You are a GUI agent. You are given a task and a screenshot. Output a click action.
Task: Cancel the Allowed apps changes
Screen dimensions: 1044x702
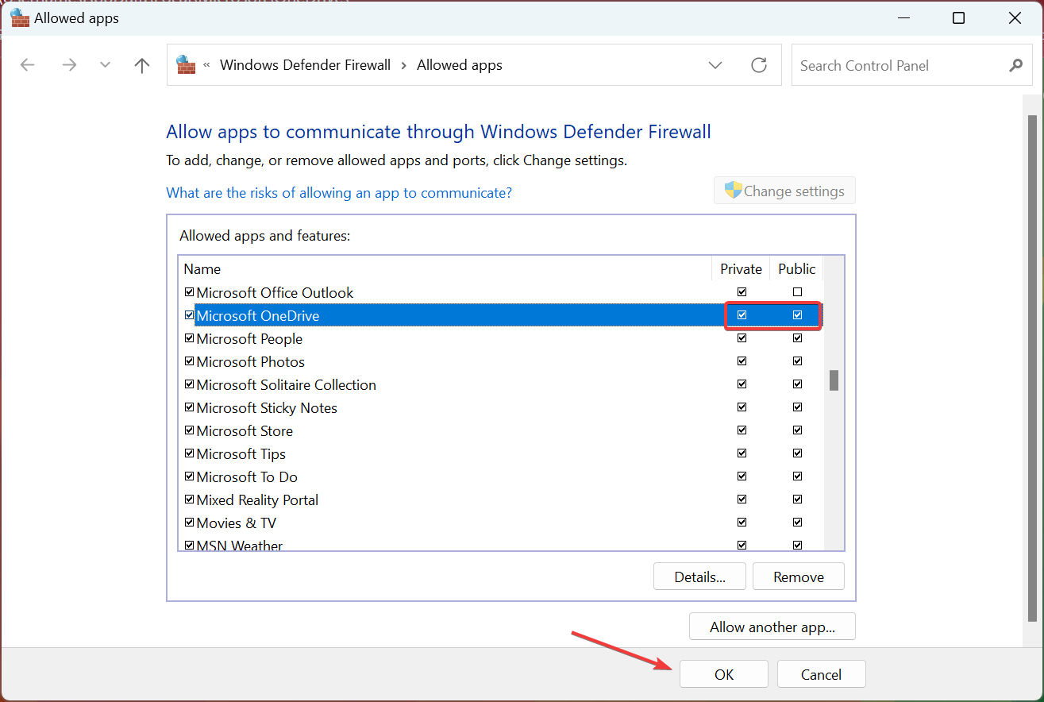(x=821, y=674)
